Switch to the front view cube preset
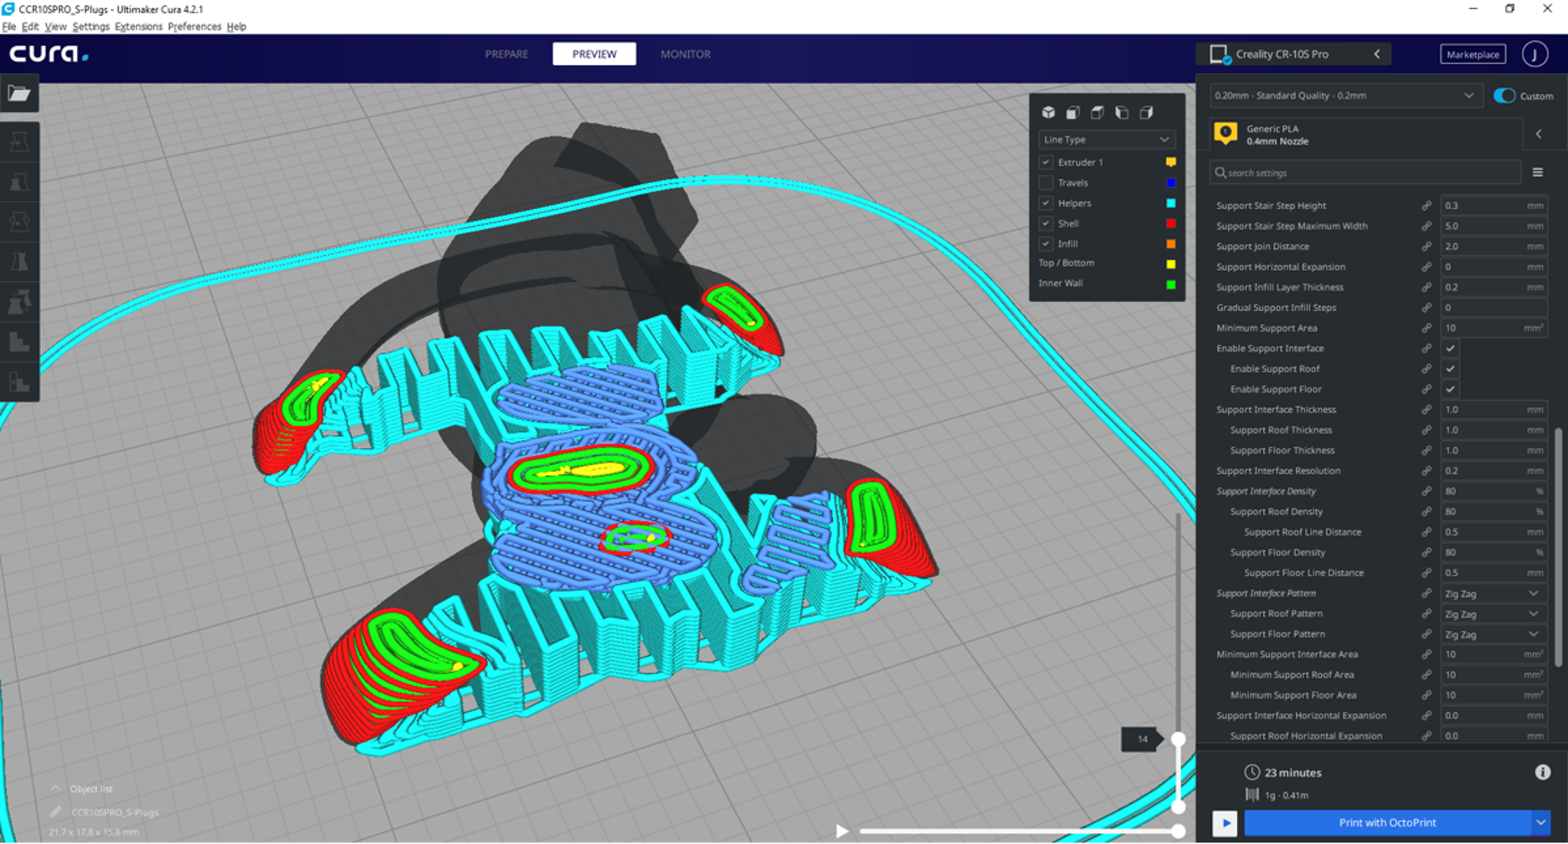 1072,112
